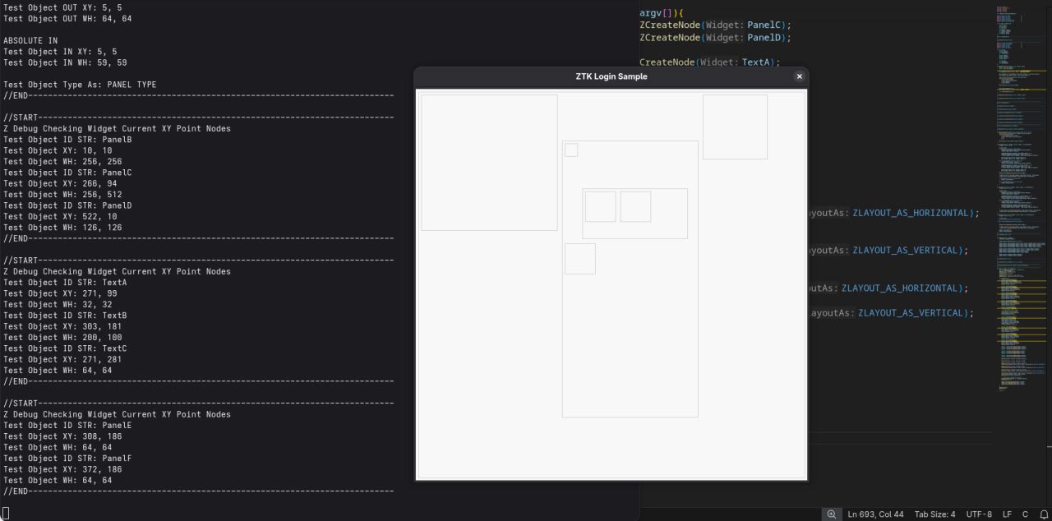
Task: Click "Test Object WH: 200, 100" terminal line
Action: point(62,338)
